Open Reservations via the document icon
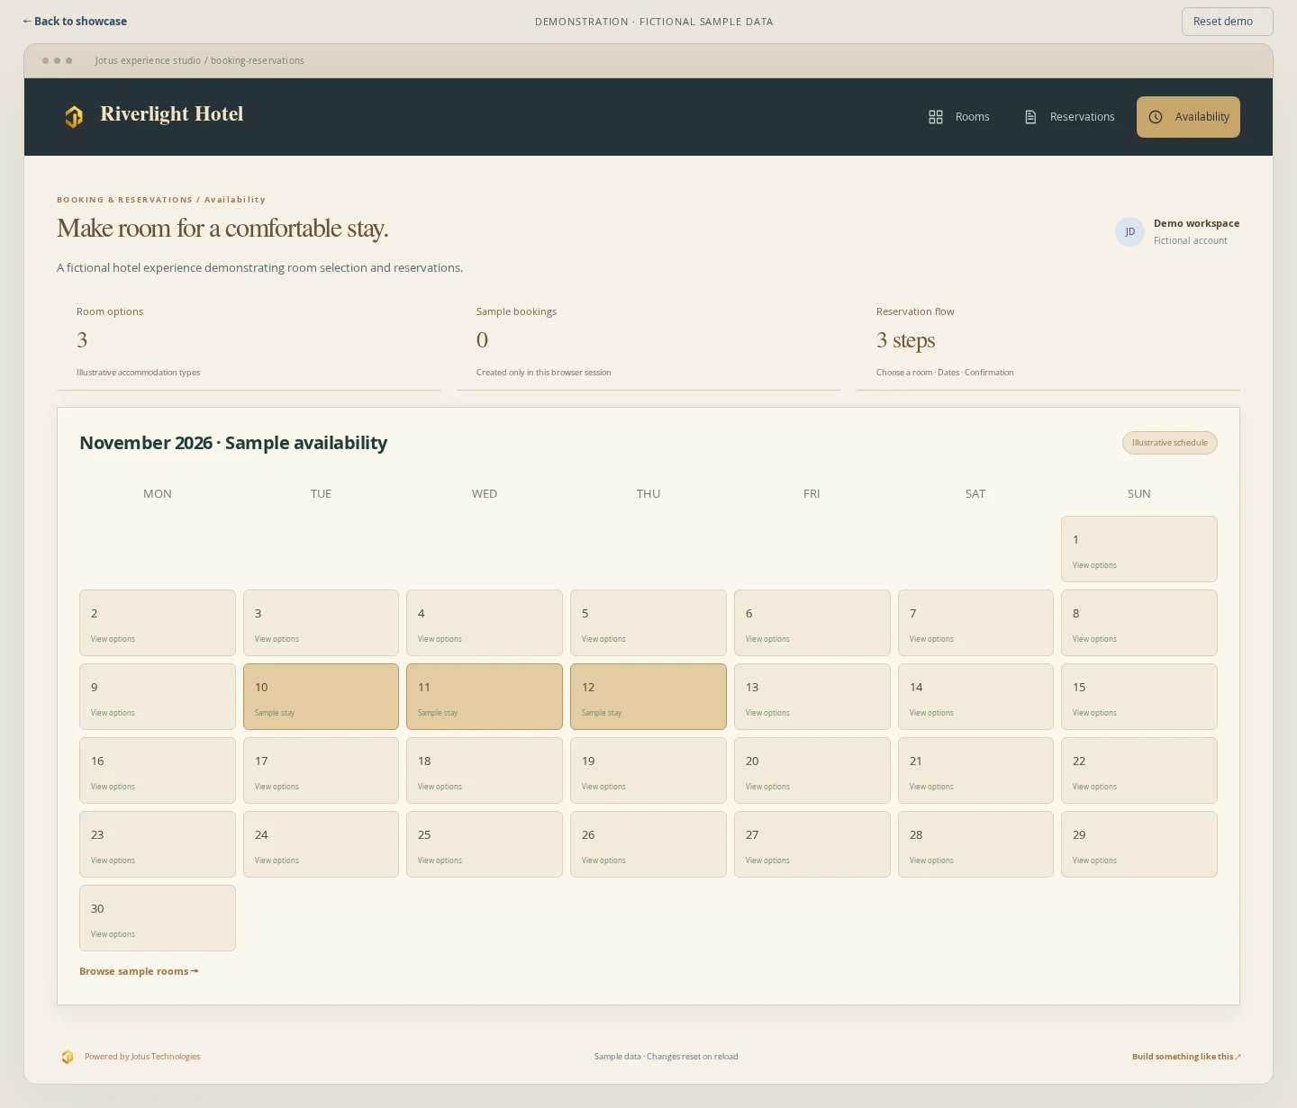The image size is (1297, 1108). point(1030,117)
